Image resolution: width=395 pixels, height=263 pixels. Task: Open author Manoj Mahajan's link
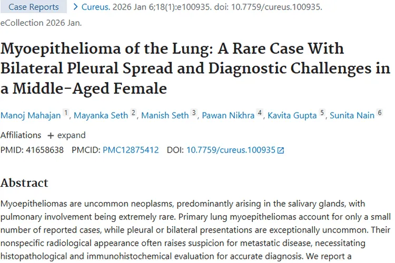(31, 115)
